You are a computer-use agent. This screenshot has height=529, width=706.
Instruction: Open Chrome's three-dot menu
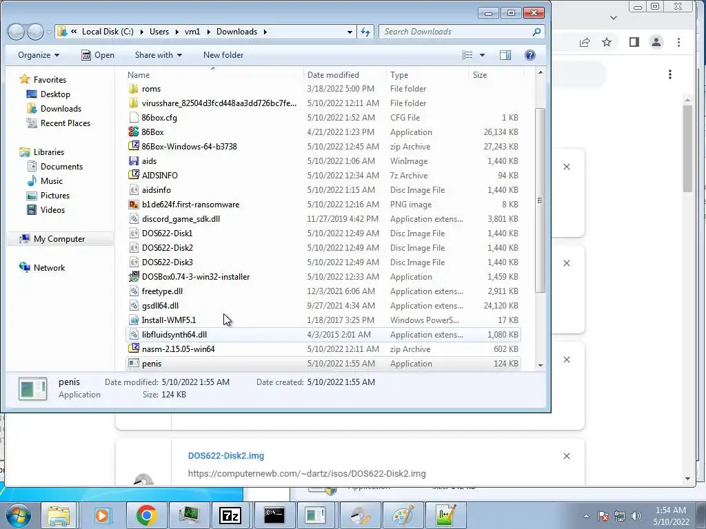coord(678,42)
